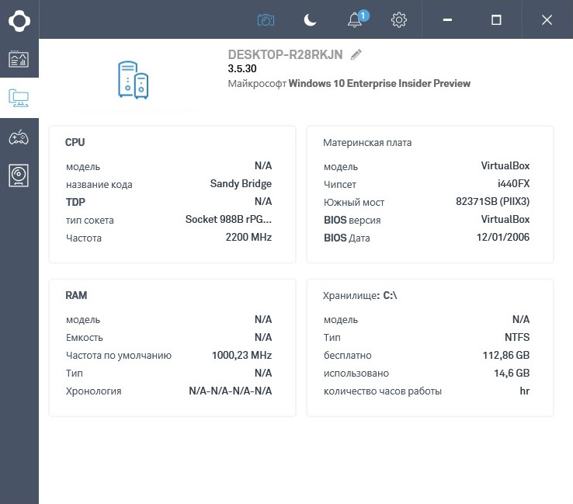Screen dimensions: 573x504
Task: Click the Частота по умолчанию label
Action: pyautogui.click(x=119, y=356)
